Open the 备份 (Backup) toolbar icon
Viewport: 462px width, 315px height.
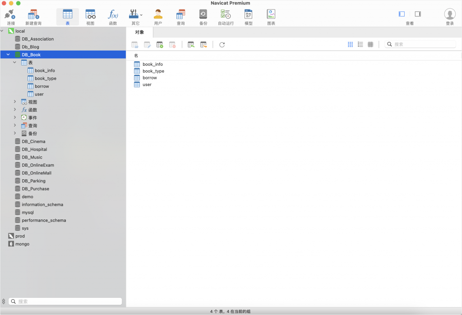click(x=203, y=17)
